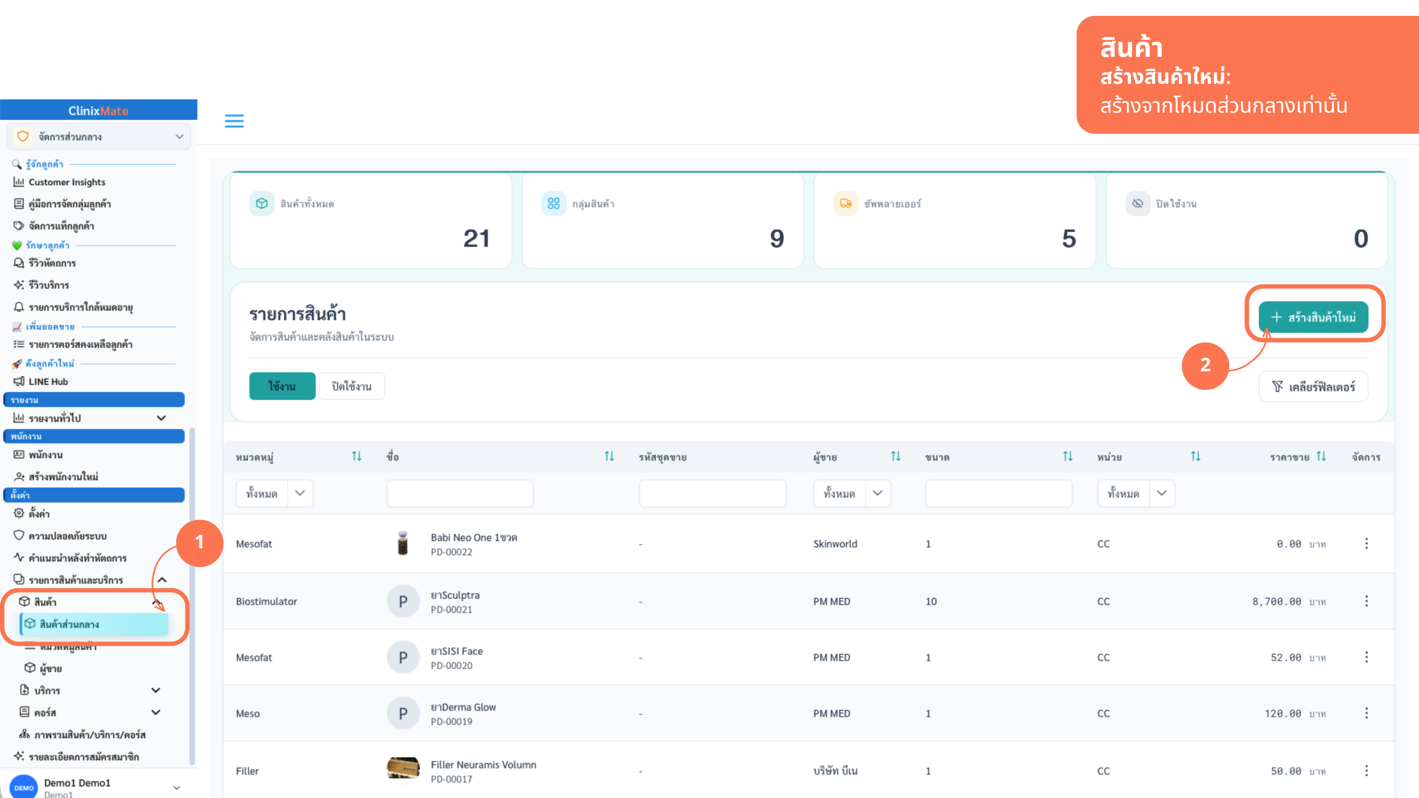
Task: Open actions menu for Filler Neuramis Volumn row
Action: [x=1367, y=770]
